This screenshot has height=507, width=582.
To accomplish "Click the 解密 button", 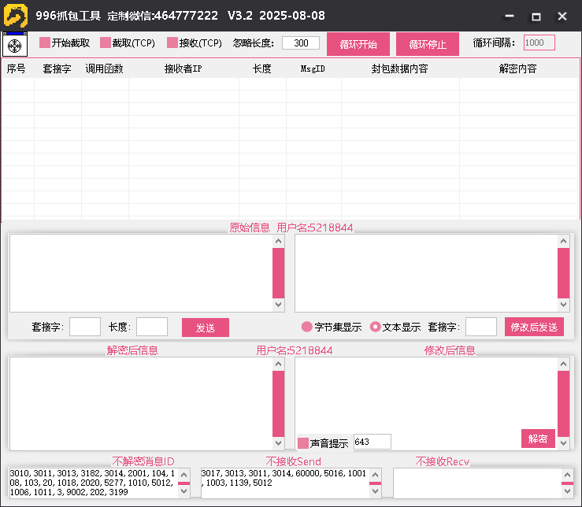I will (x=538, y=439).
